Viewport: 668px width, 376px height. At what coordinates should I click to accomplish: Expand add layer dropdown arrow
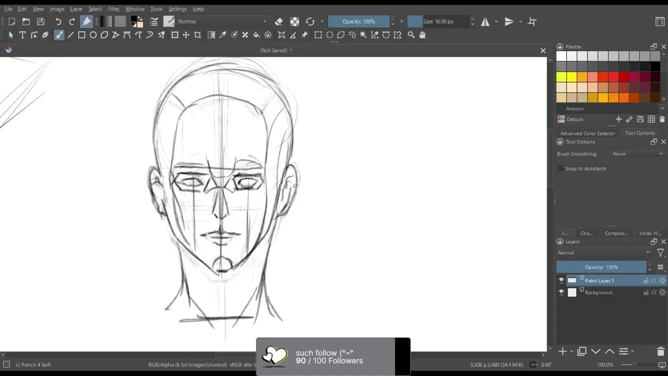point(571,351)
